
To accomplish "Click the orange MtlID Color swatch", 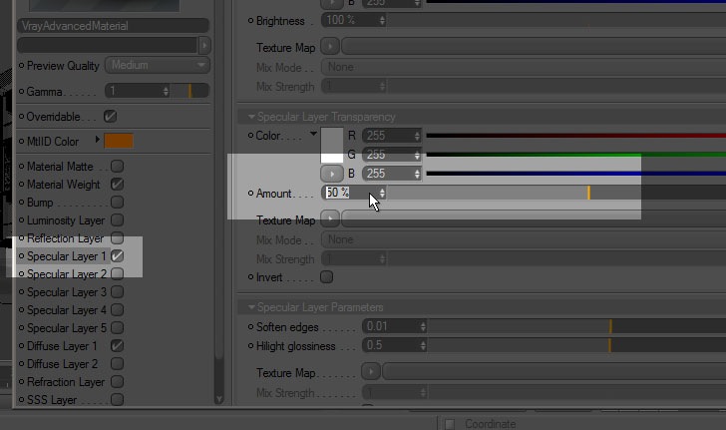I will (x=119, y=141).
